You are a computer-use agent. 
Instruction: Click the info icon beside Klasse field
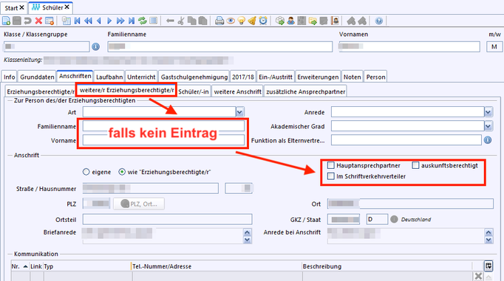click(95, 47)
